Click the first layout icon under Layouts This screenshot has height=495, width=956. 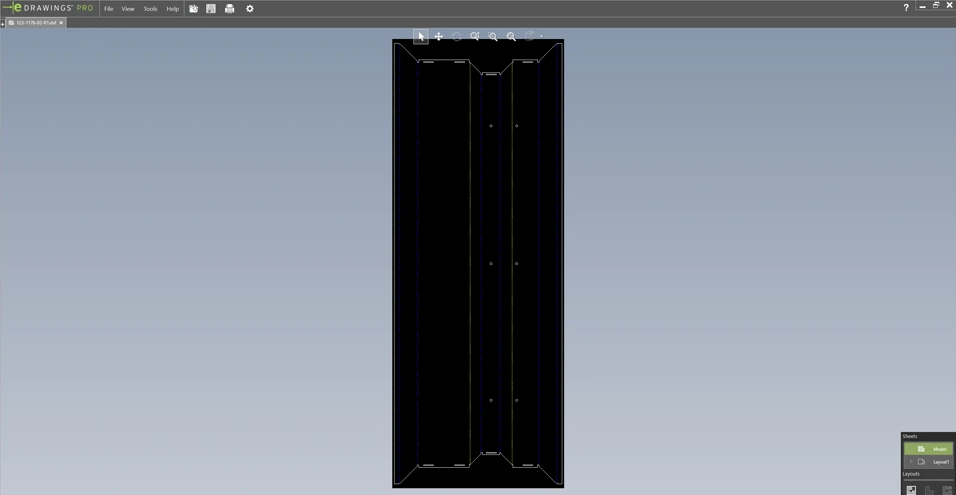click(x=911, y=489)
